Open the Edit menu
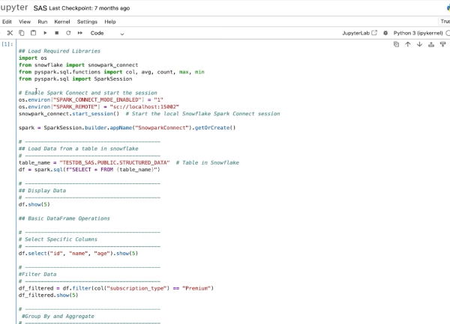The width and height of the screenshot is (450, 324). 7,22
